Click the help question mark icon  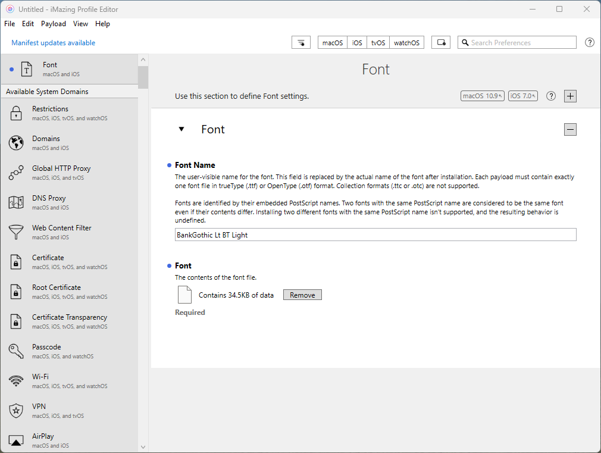589,42
